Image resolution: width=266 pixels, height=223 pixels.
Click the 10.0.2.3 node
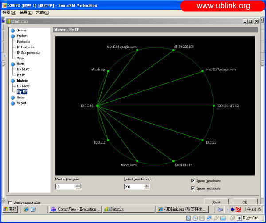(203, 140)
